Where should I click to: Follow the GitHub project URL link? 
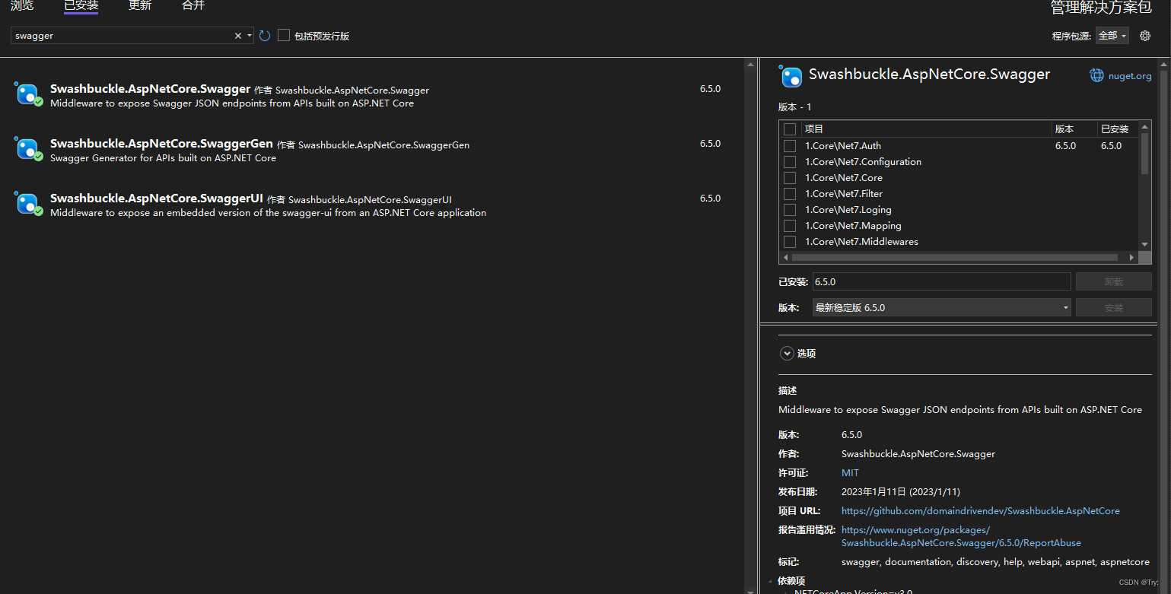click(980, 510)
